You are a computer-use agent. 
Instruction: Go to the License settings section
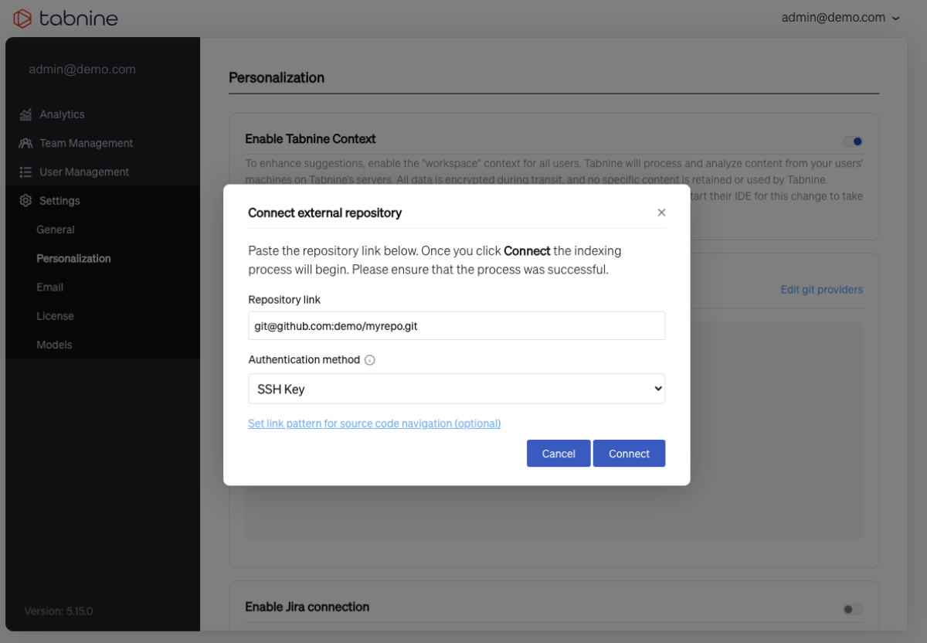pyautogui.click(x=56, y=316)
